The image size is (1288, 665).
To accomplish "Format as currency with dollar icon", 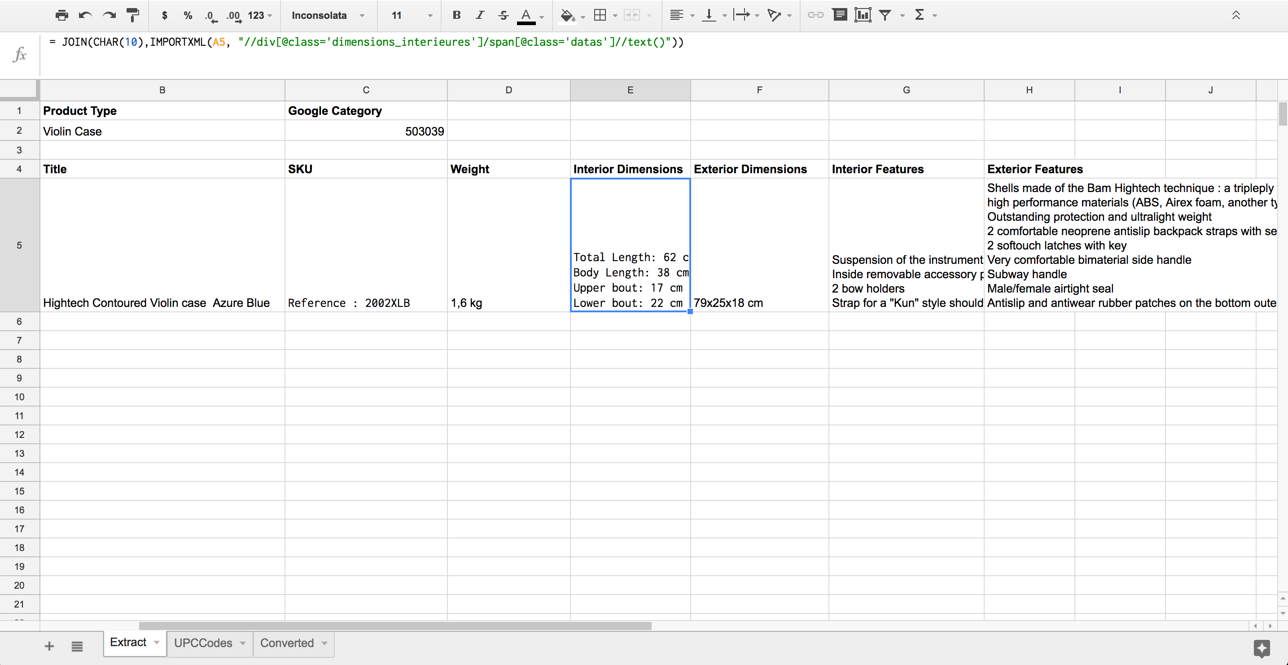I will (x=165, y=16).
